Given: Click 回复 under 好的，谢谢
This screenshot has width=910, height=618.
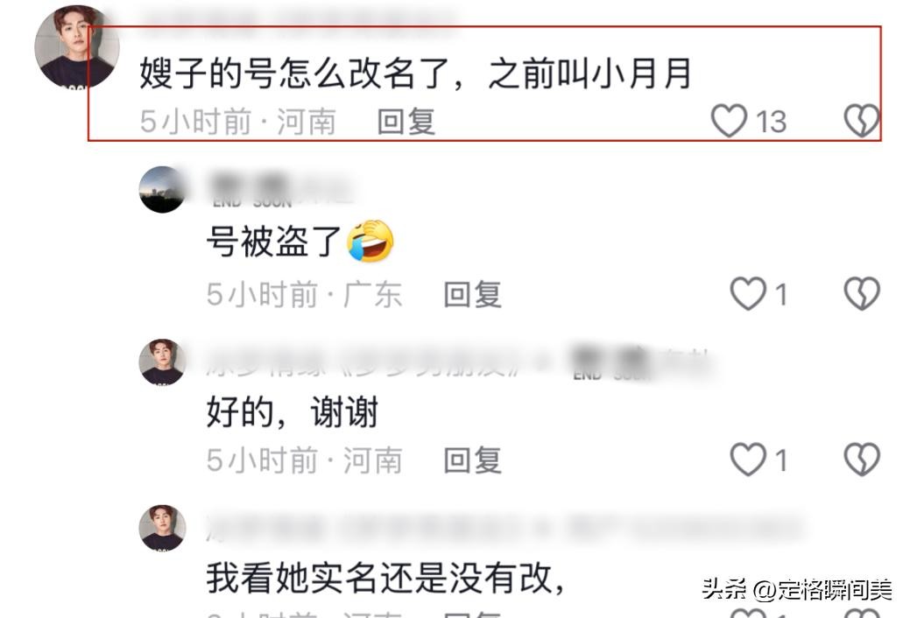Looking at the screenshot, I should [472, 460].
